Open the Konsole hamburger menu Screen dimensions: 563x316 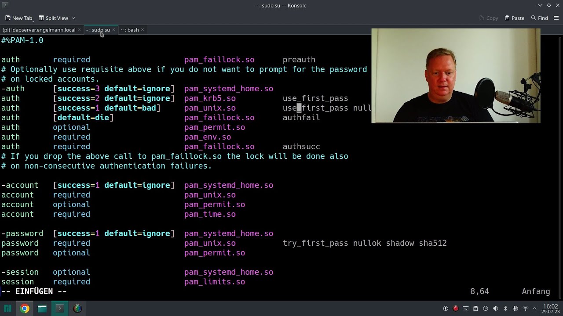point(557,18)
